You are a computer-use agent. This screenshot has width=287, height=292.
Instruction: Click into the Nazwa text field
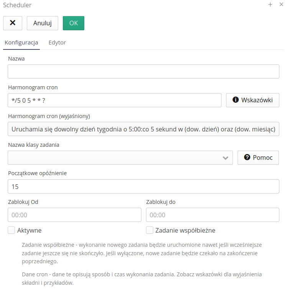(x=143, y=72)
